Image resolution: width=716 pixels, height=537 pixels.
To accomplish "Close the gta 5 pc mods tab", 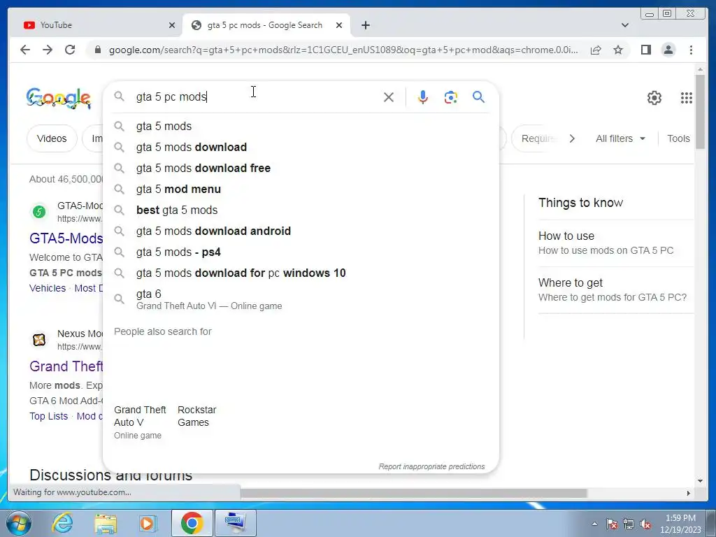I will click(x=339, y=25).
